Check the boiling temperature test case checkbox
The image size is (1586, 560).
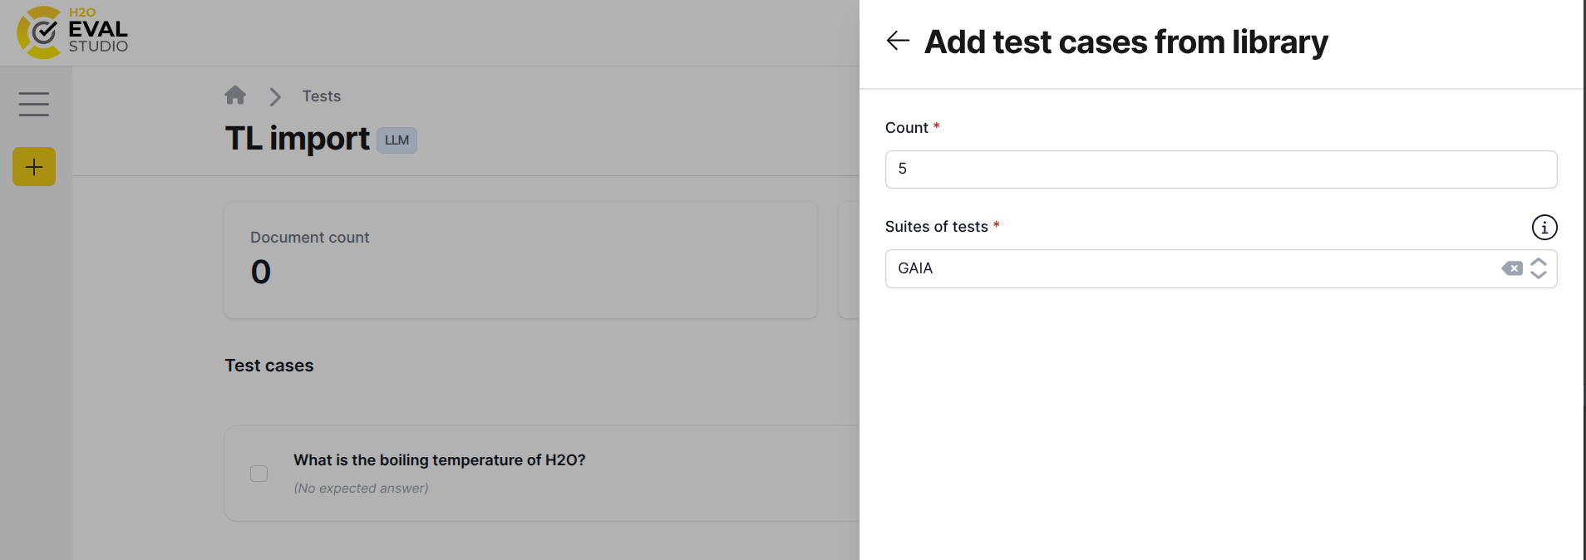[x=259, y=474]
